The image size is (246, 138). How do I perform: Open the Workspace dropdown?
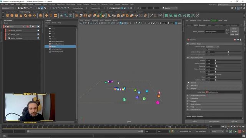(x=230, y=5)
